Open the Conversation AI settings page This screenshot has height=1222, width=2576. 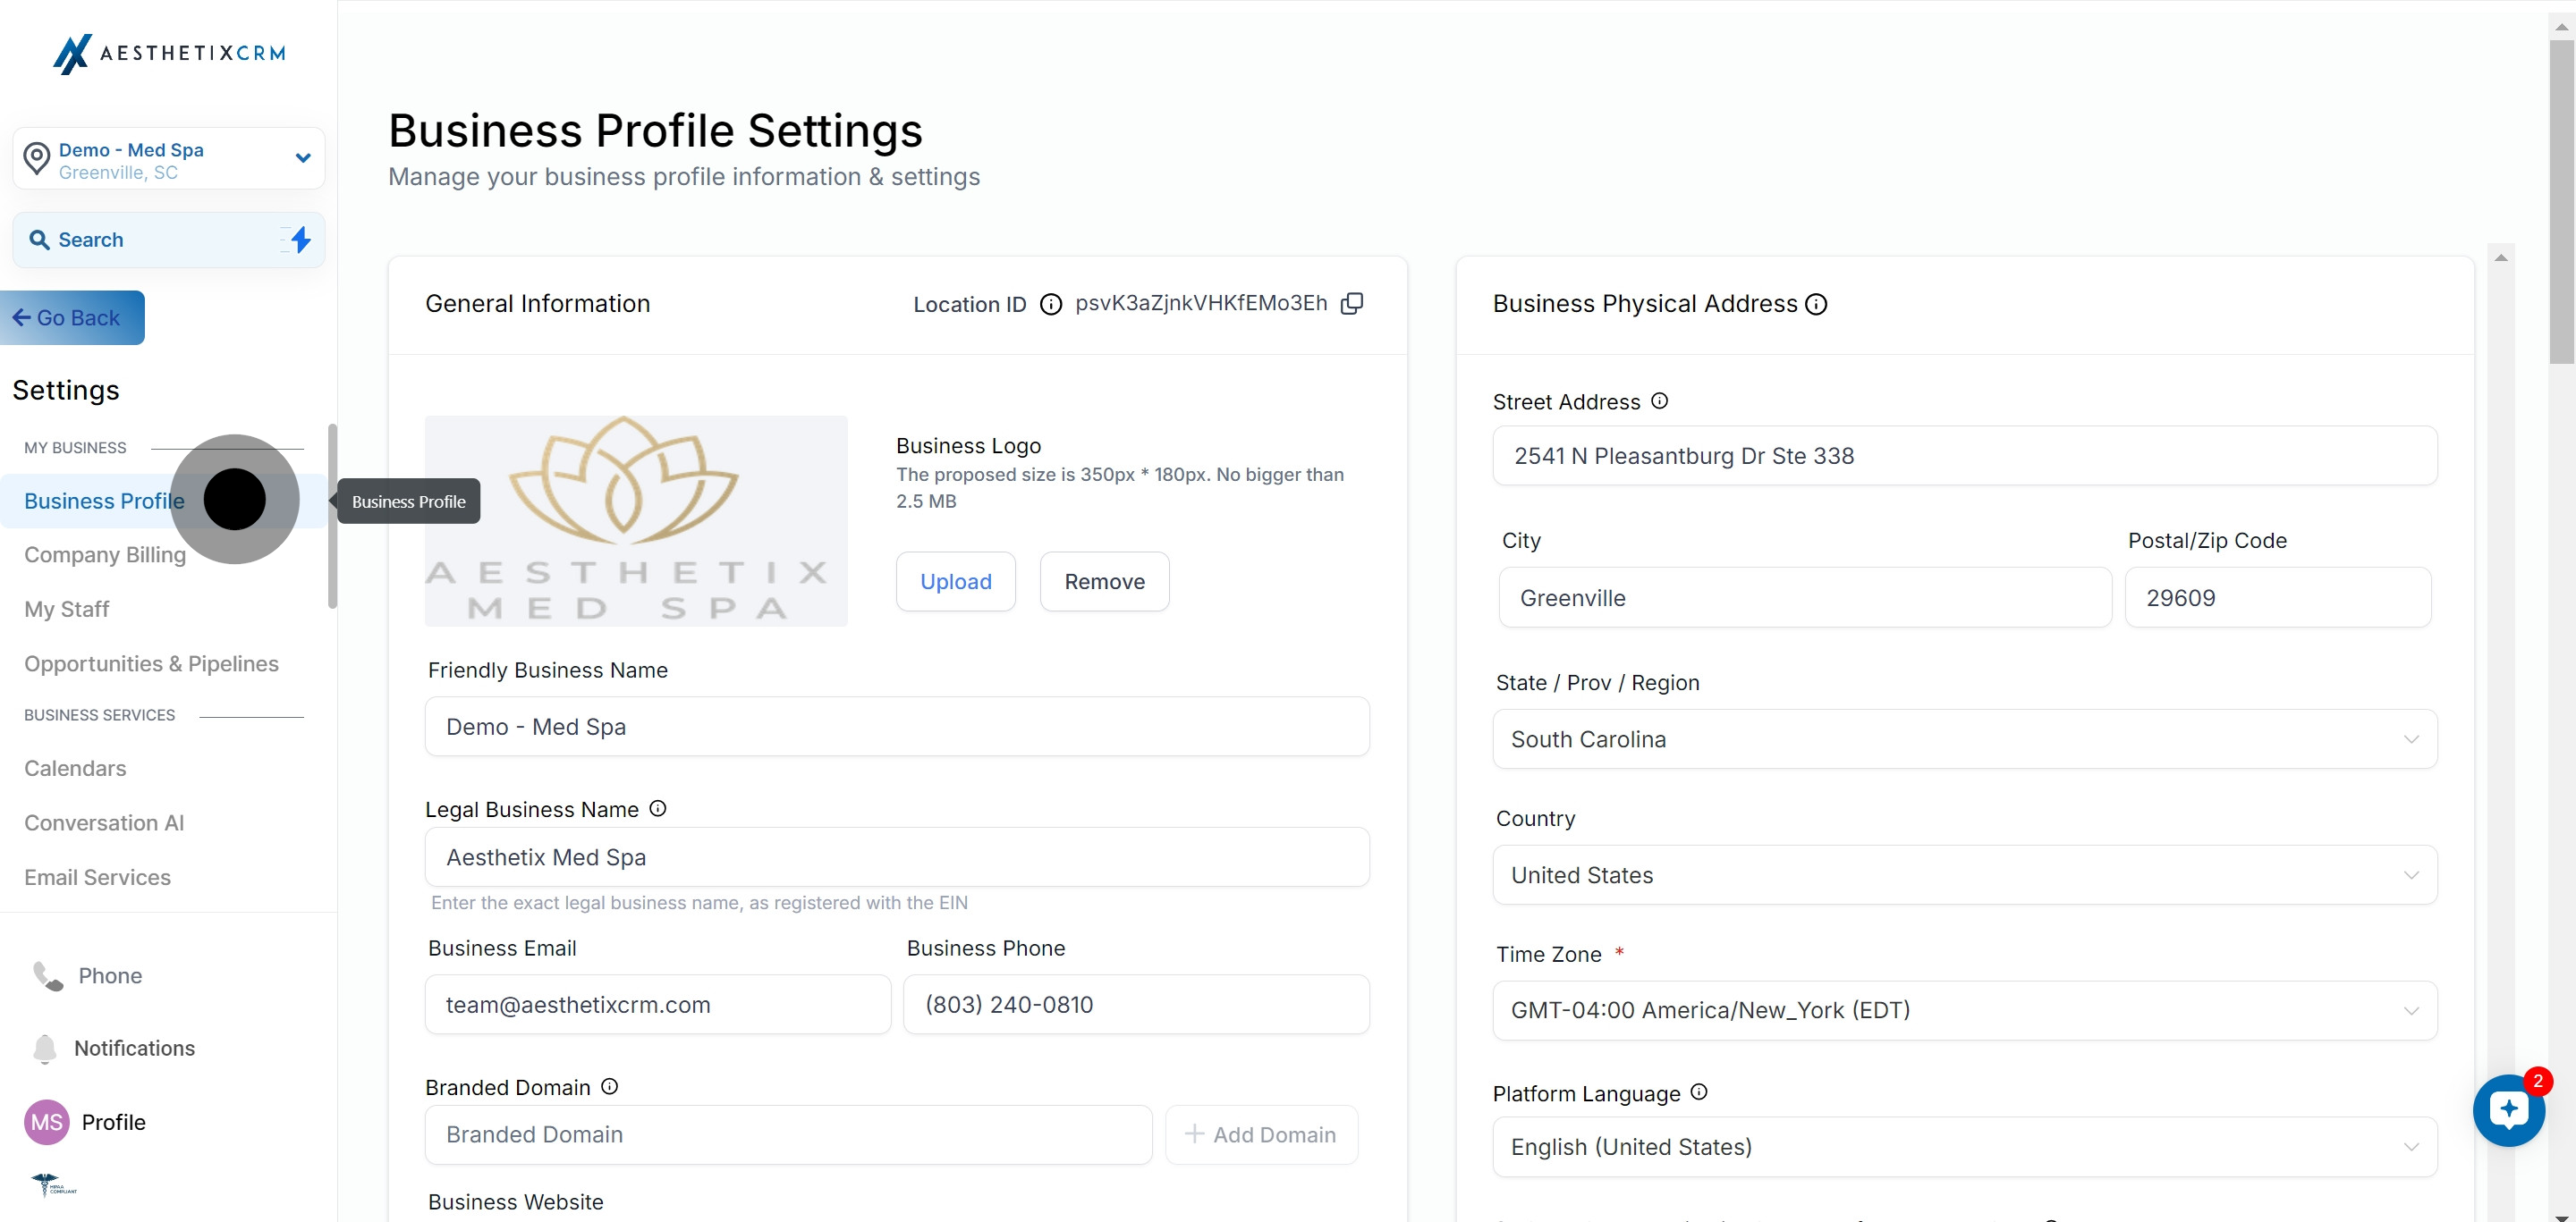[x=104, y=822]
